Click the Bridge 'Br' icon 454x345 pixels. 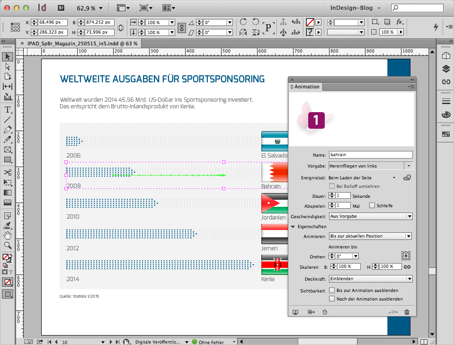click(x=61, y=8)
